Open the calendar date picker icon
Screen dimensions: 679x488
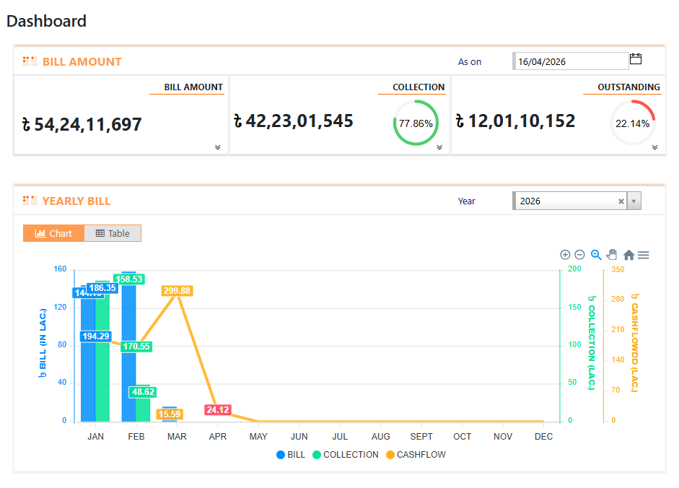click(636, 59)
